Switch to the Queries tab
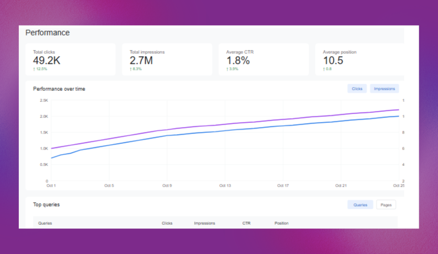Screen dimensions: 438x254 coord(360,205)
